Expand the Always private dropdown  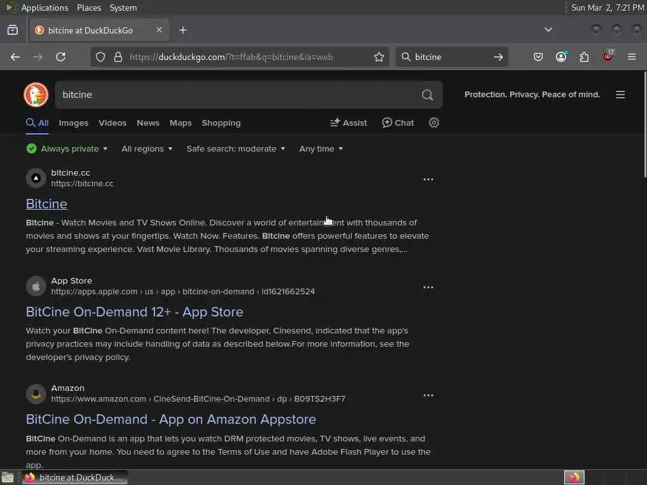(x=67, y=148)
